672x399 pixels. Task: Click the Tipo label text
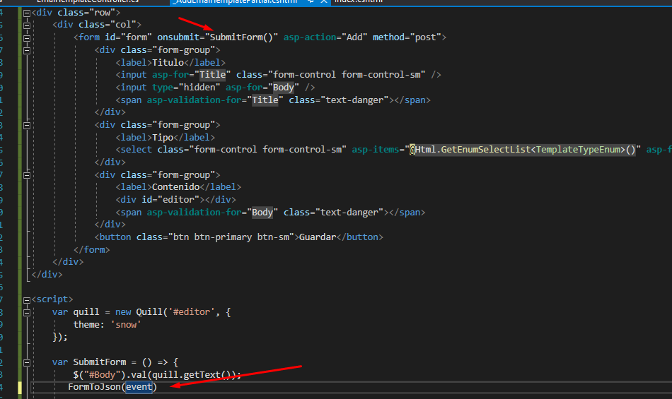pos(163,137)
